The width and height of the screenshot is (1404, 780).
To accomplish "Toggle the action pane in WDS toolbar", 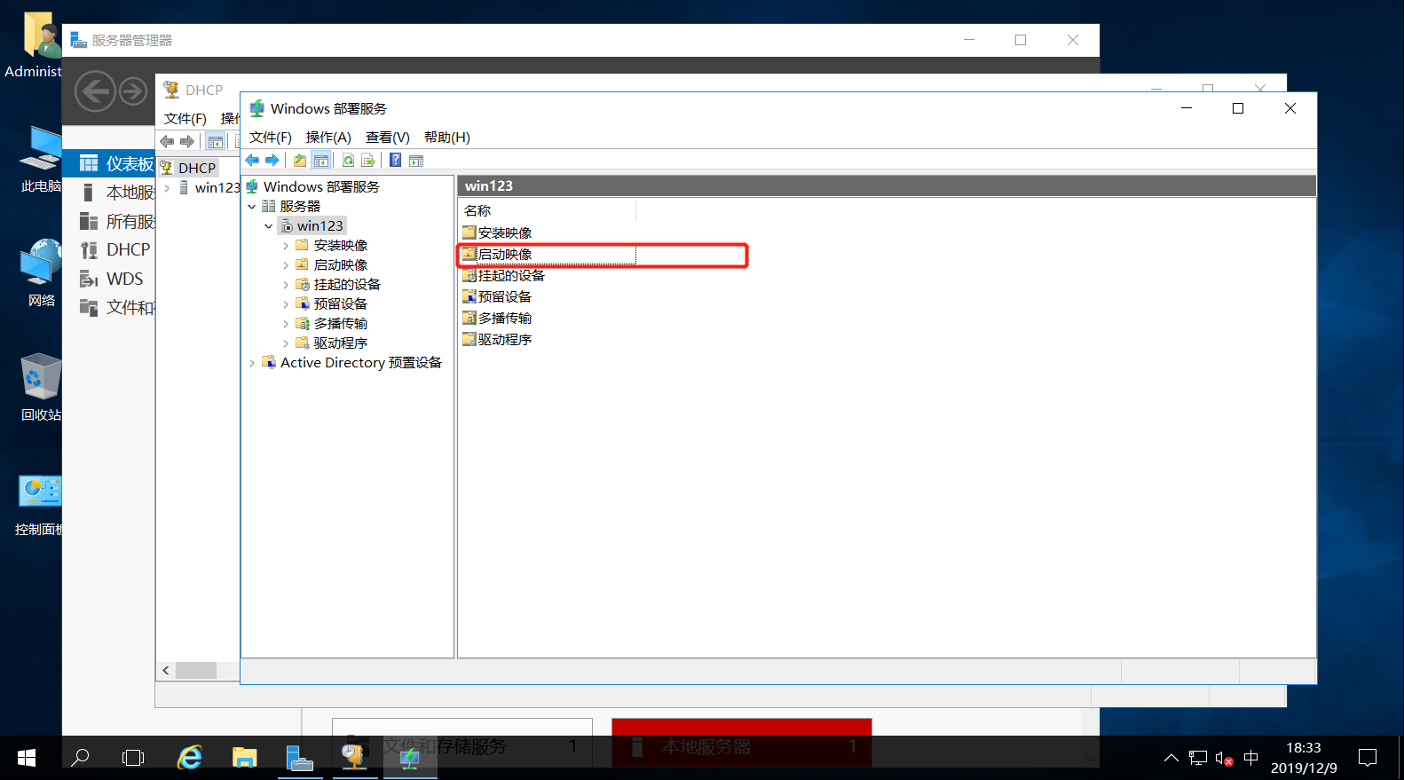I will point(416,161).
